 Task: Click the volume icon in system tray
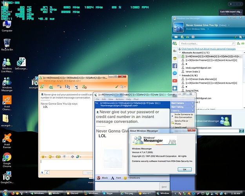tap(226, 194)
